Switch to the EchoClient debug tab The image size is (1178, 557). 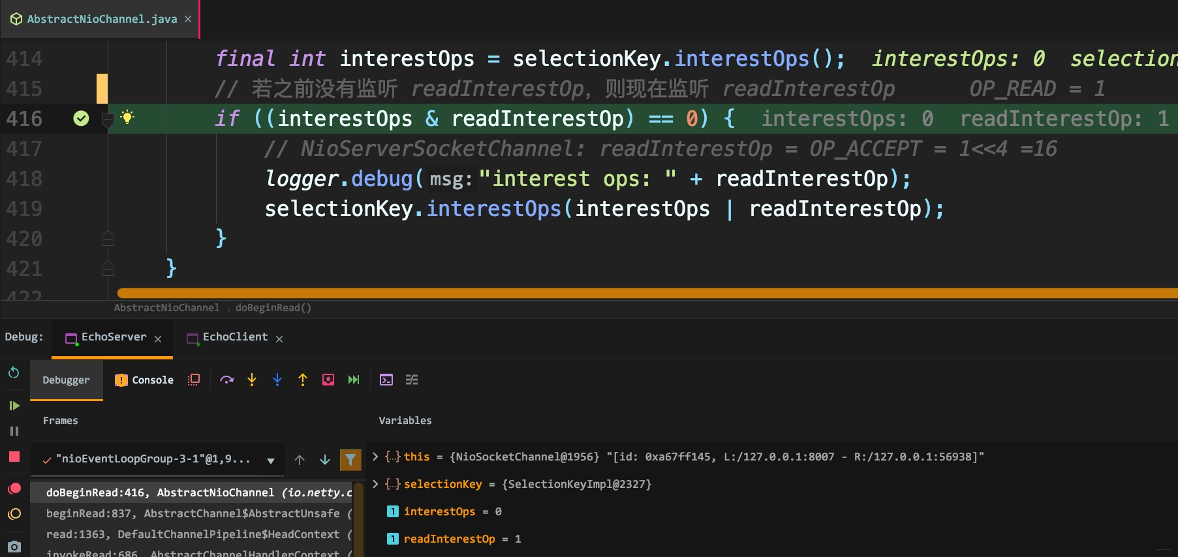(x=234, y=337)
